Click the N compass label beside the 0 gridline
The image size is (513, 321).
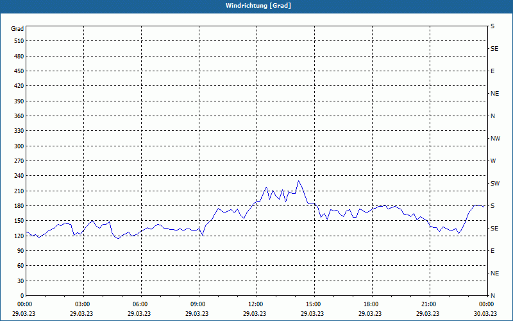pos(492,295)
